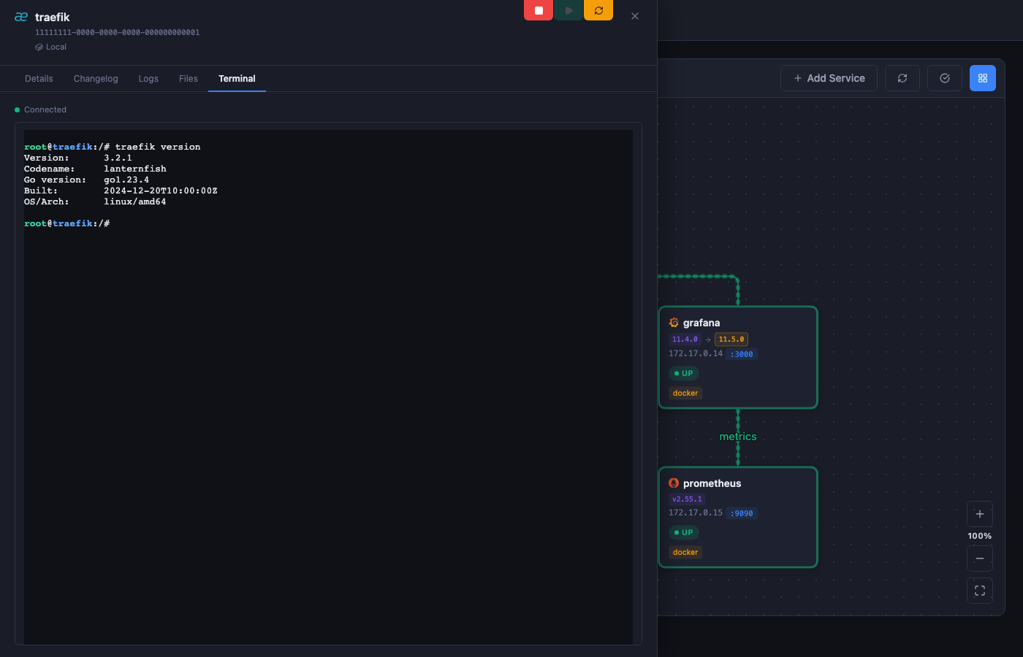
Task: Fit the canvas to screen
Action: coord(980,591)
